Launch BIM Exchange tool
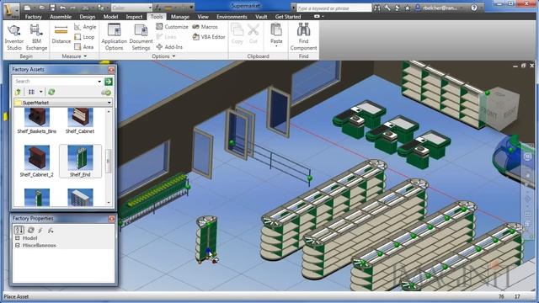The image size is (539, 303). click(36, 37)
